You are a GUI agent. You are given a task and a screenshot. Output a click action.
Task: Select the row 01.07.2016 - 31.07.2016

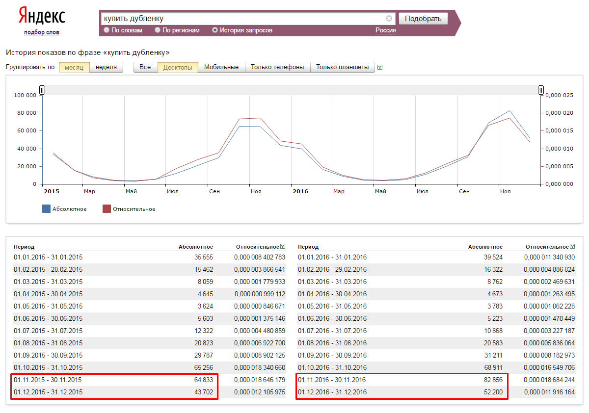pyautogui.click(x=436, y=331)
